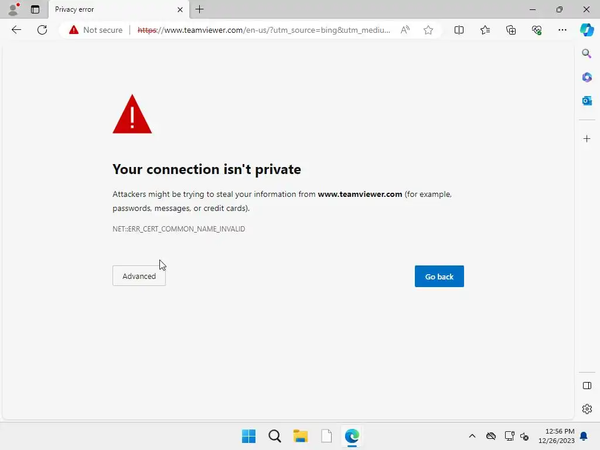Click the bold www.teamviewer.com text
The image size is (600, 450).
click(360, 194)
